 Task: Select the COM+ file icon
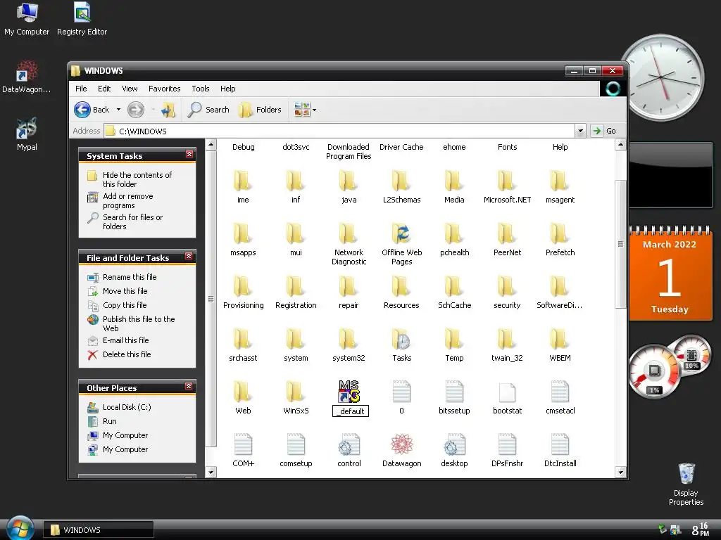tap(243, 445)
